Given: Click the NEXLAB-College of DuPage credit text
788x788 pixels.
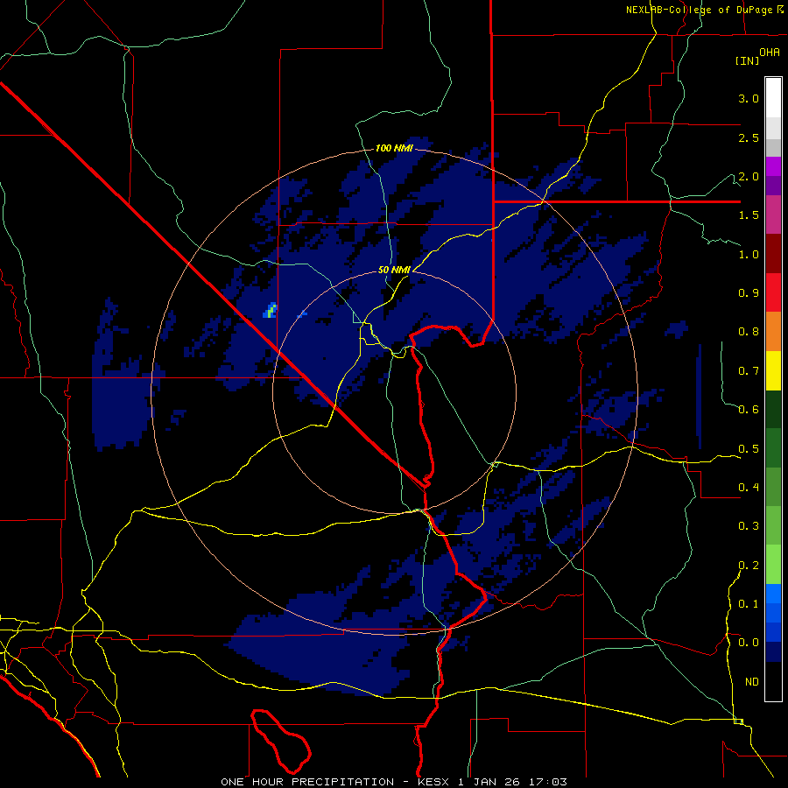Looking at the screenshot, I should pos(700,10).
